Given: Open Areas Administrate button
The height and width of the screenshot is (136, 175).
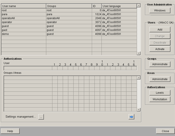Looking at the screenshot, I should 160,79.
